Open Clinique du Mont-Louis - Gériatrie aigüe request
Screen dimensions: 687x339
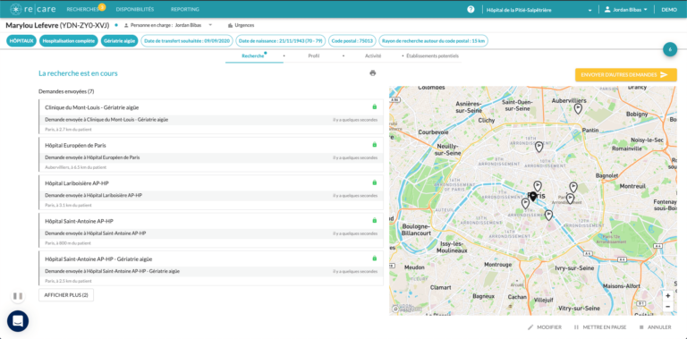click(211, 116)
